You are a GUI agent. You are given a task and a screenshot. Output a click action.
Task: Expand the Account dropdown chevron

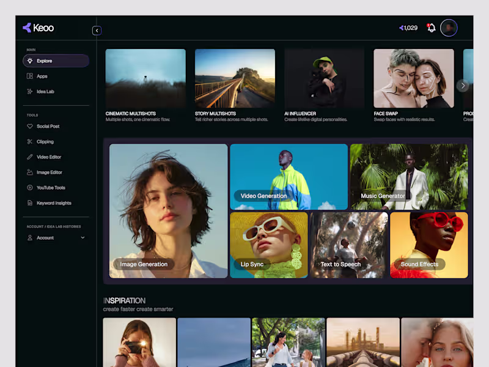[x=83, y=237]
